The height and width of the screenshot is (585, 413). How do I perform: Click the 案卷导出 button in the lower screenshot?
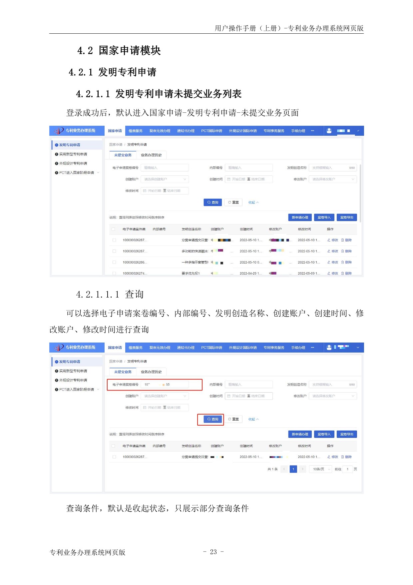tap(347, 434)
